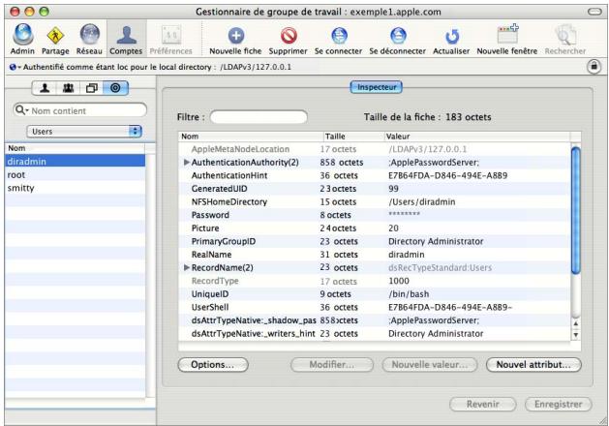
Task: Click the scrollbar up arrow
Action: coord(576,323)
